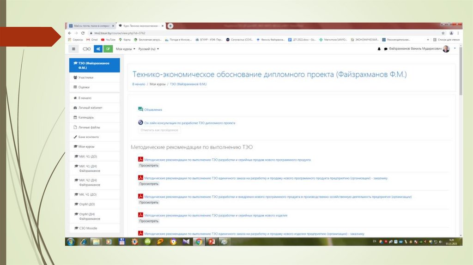Reload the page with the refresh icon
This screenshot has height=265, width=473.
(83, 33)
